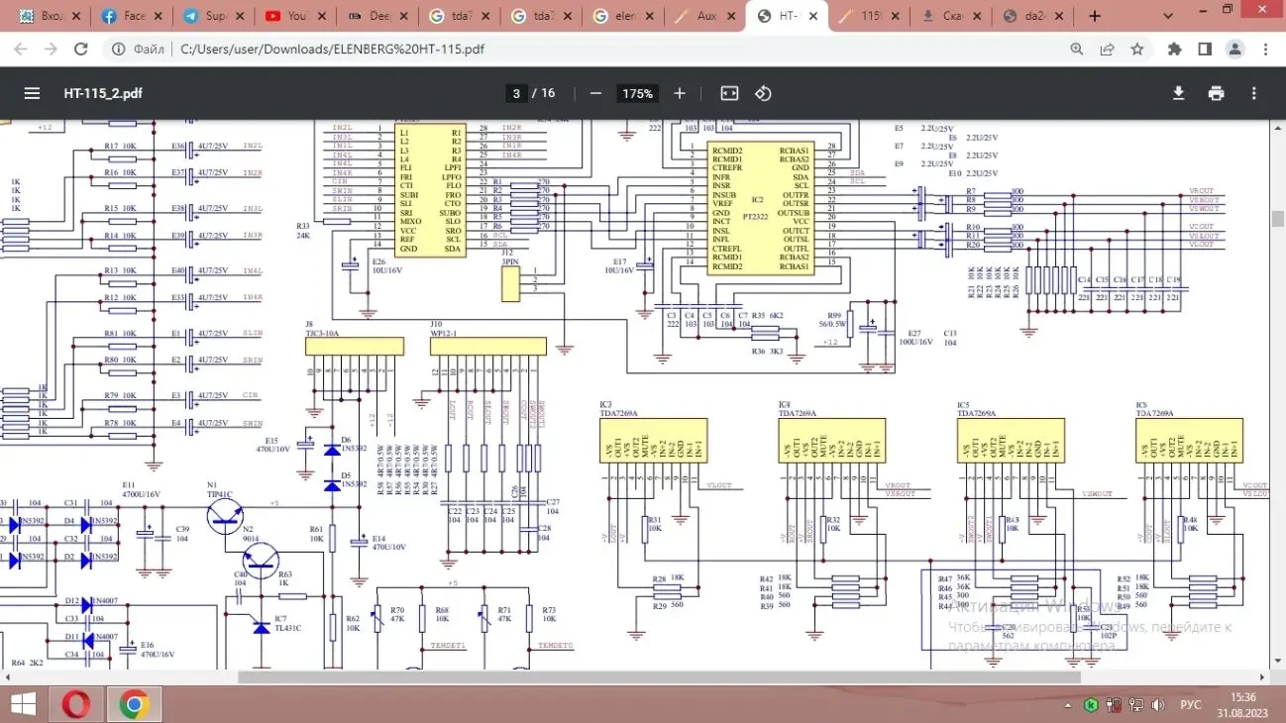The width and height of the screenshot is (1286, 723).
Task: Switch to the YouTube tab
Action: pyautogui.click(x=285, y=16)
